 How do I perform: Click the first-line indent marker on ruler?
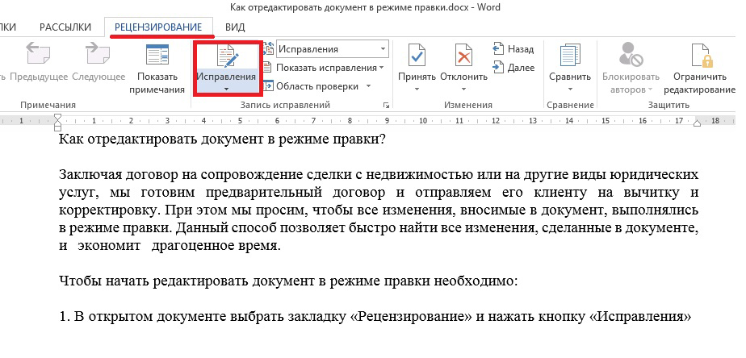(58, 118)
